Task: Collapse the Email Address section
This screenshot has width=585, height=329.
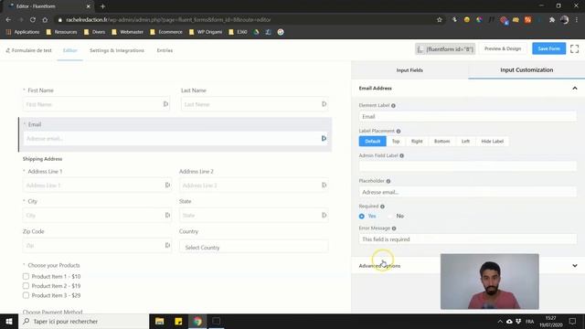Action: (x=575, y=89)
